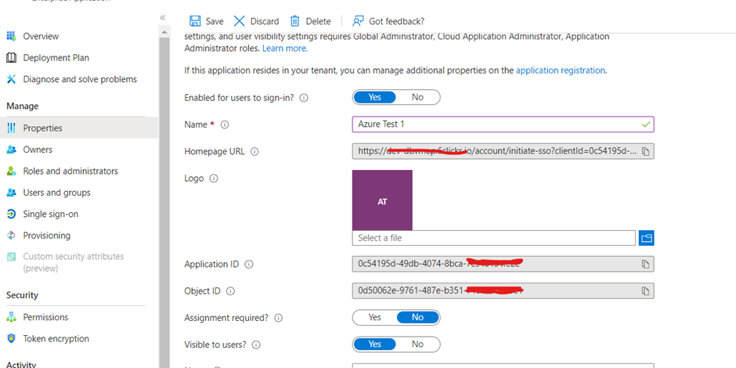The width and height of the screenshot is (736, 368).
Task: Set Assignment required to No
Action: [x=418, y=317]
